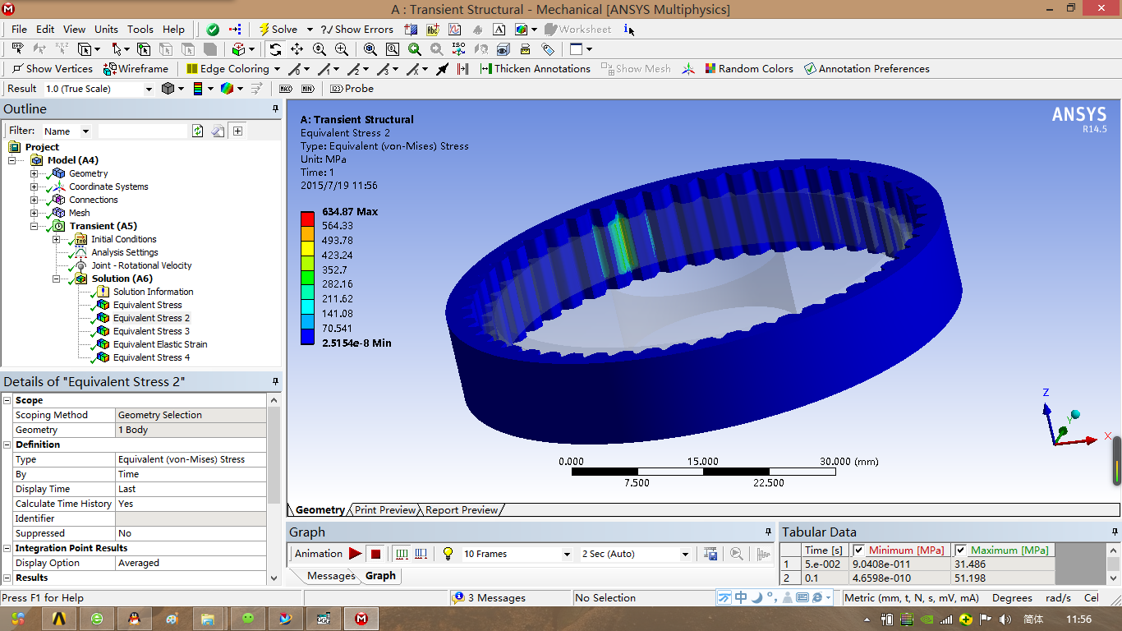Screen dimensions: 1122x631
Task: Expand the Connections tree node
Action: point(34,200)
